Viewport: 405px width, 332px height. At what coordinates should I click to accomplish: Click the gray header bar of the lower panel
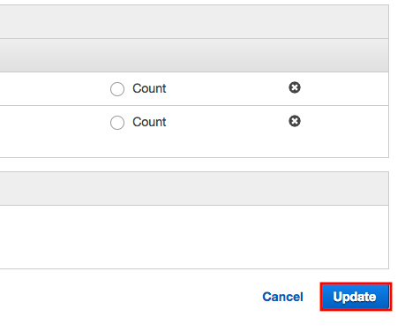tap(194, 189)
